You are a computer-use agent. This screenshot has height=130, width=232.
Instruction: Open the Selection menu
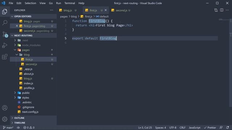(x=30, y=3)
